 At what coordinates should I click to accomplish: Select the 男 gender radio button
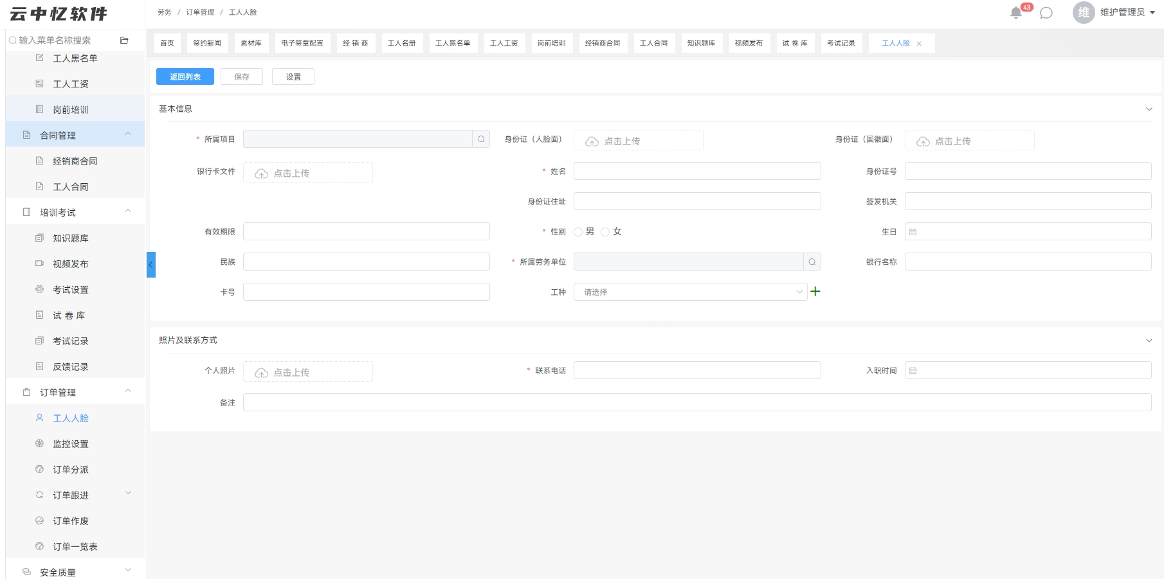(x=578, y=232)
